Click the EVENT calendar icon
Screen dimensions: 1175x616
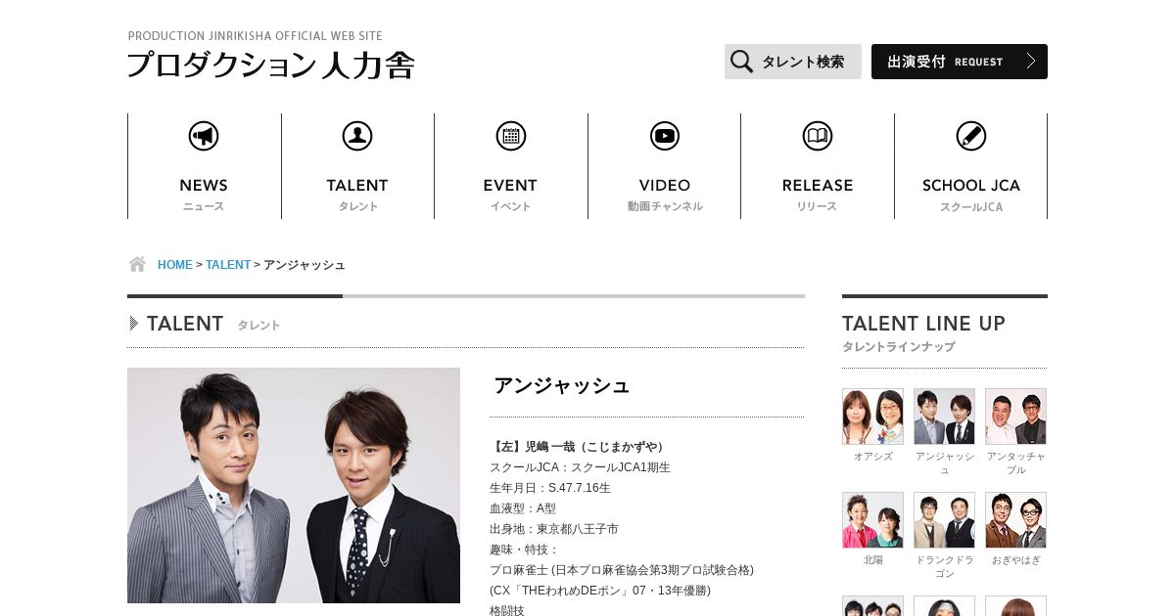tap(511, 136)
